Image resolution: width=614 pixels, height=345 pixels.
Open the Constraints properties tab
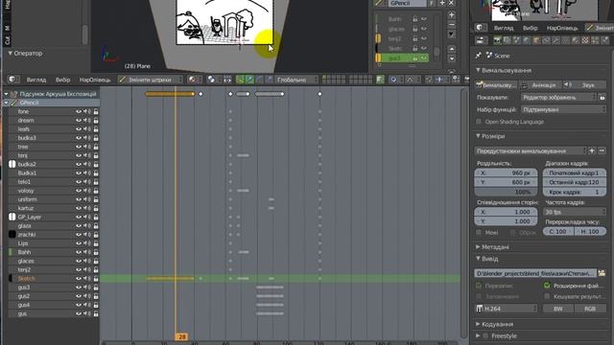(546, 40)
